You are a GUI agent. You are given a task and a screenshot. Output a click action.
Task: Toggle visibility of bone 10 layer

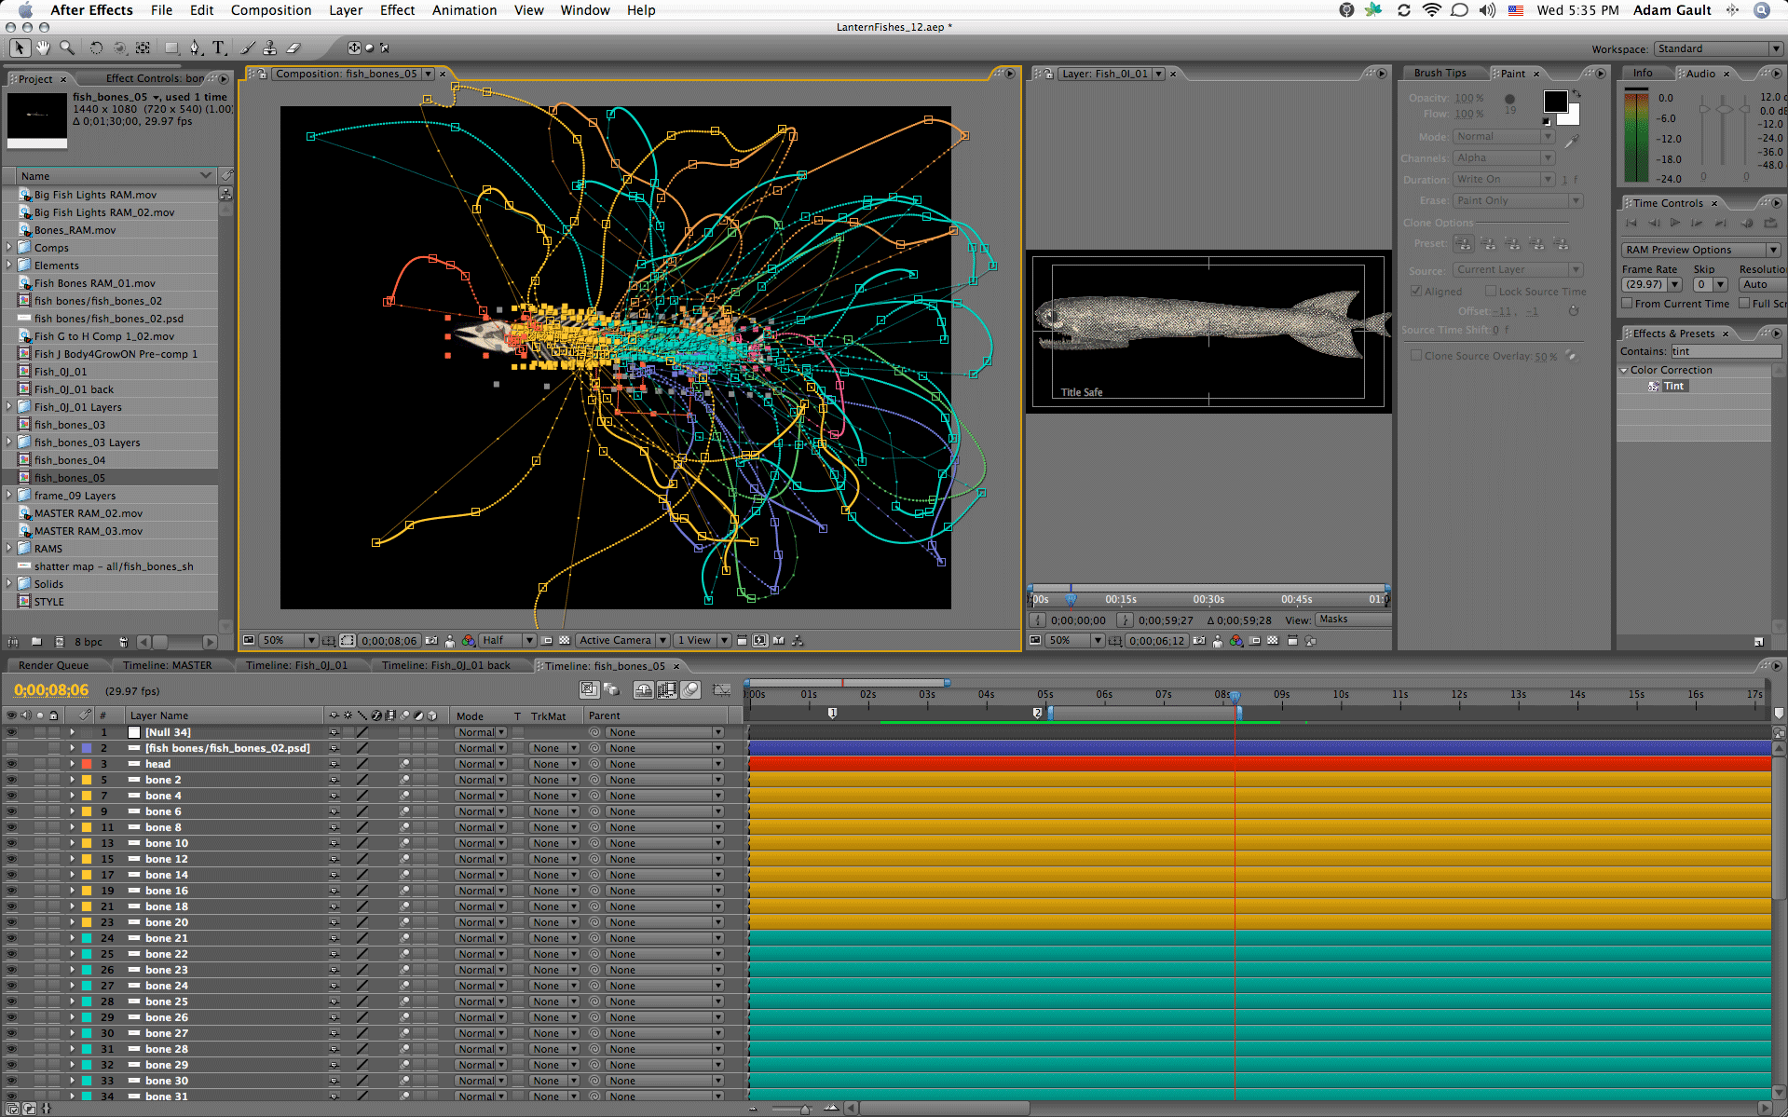[x=11, y=843]
